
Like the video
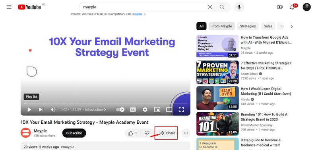132,133
